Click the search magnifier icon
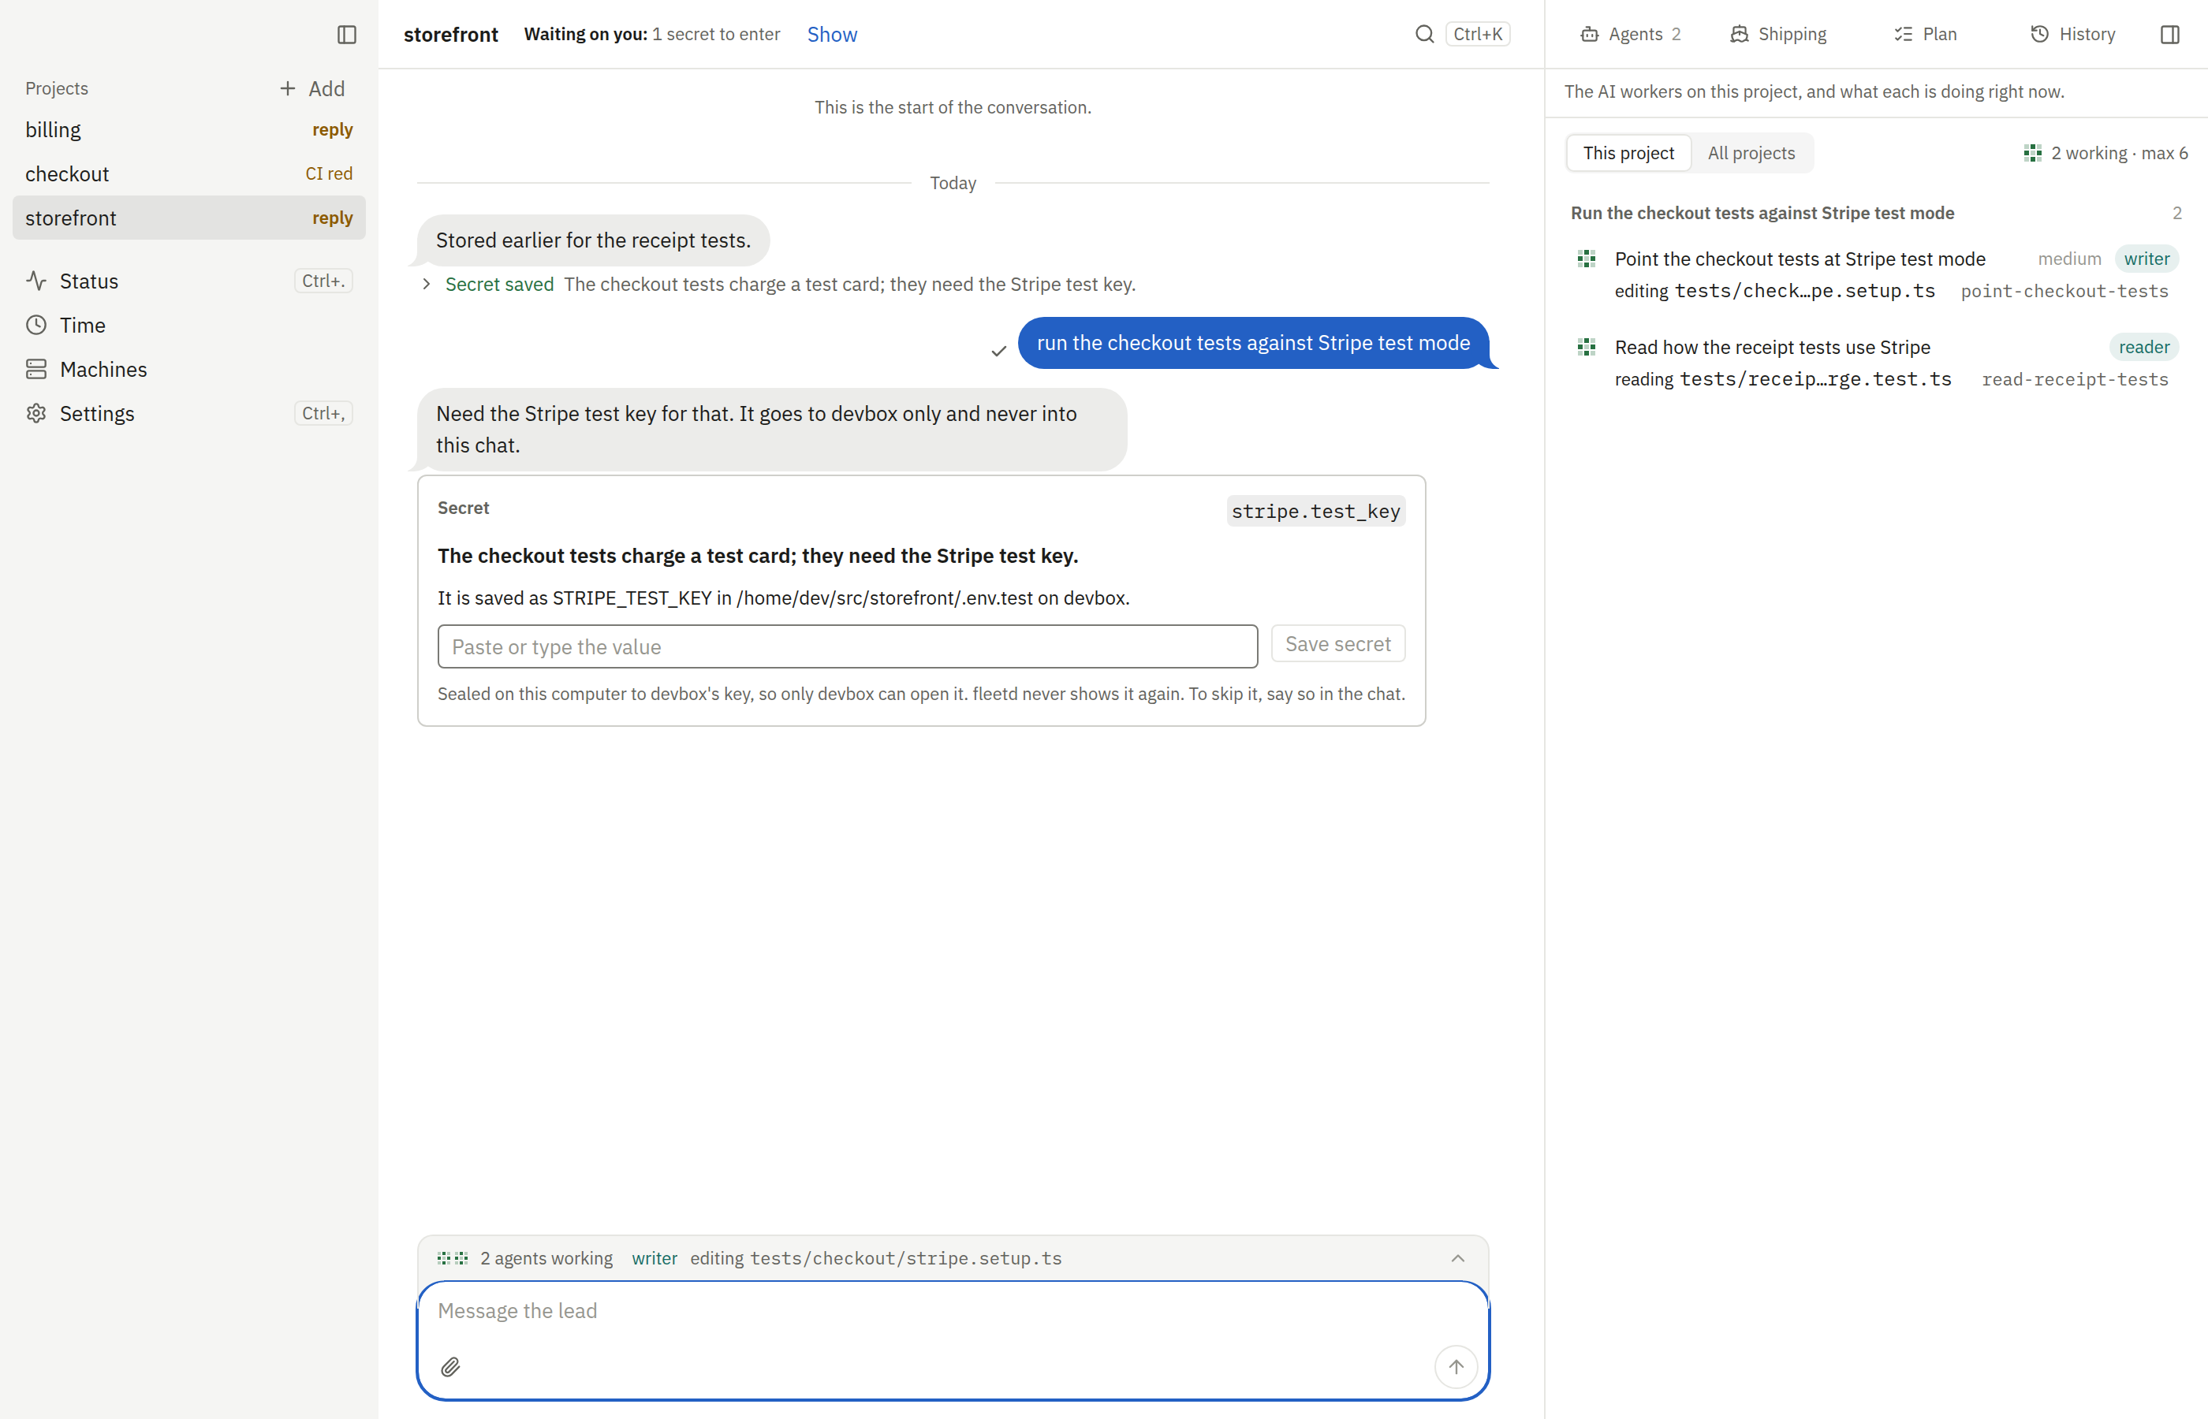 click(1424, 34)
